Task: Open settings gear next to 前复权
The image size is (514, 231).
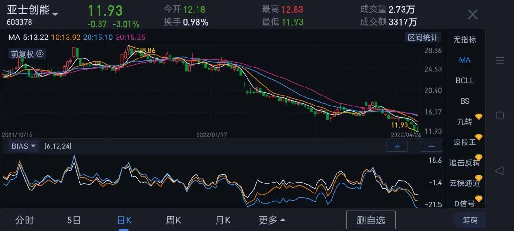Action: (40, 54)
